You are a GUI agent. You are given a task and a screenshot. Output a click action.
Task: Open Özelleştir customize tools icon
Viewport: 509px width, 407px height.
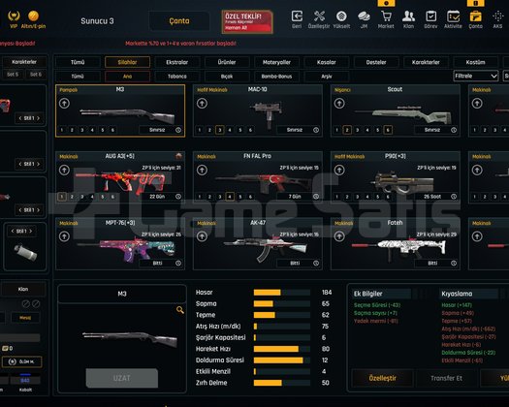pyautogui.click(x=319, y=16)
